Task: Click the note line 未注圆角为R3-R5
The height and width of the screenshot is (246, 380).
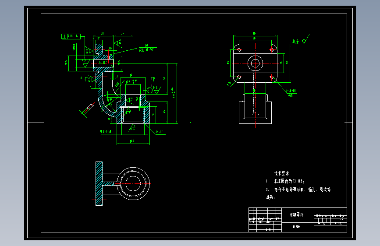Action: tap(289, 181)
